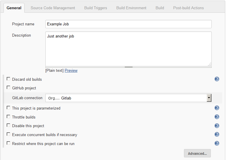The width and height of the screenshot is (227, 160).
Task: Check the GitHub project option
Action: pos(8,88)
